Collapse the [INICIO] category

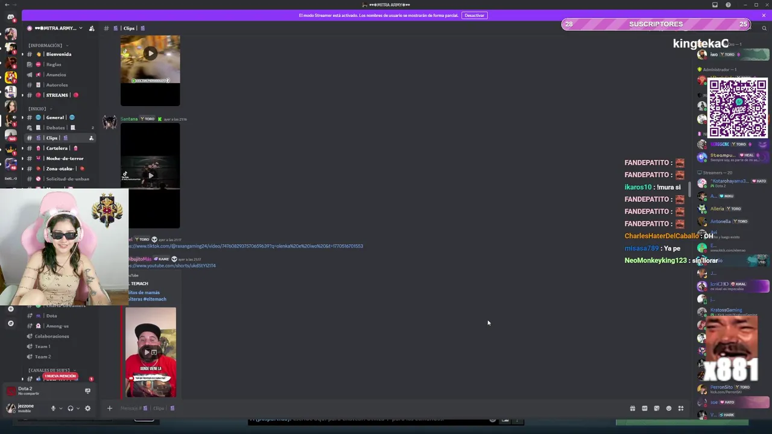click(40, 108)
